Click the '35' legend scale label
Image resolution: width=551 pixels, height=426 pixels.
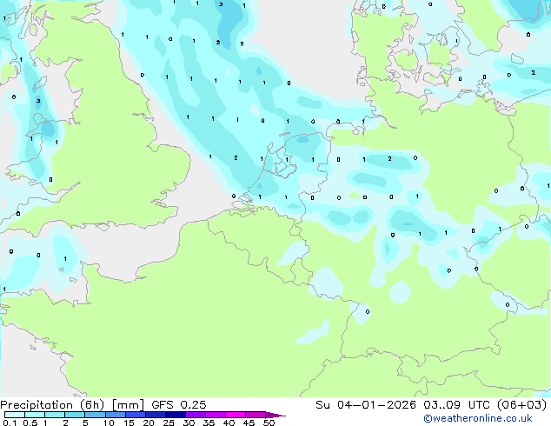pos(209,423)
